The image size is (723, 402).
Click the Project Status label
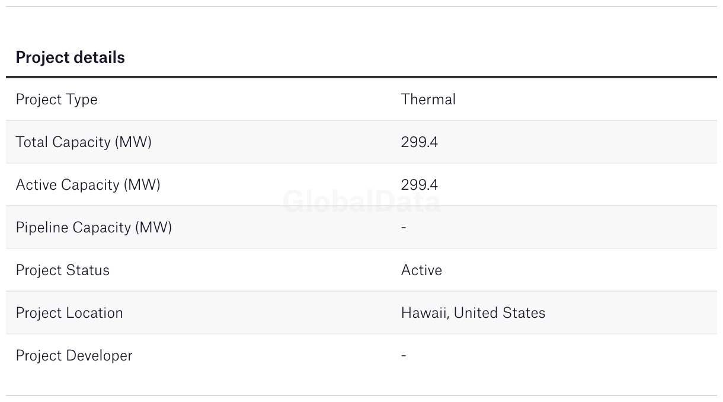pyautogui.click(x=62, y=270)
